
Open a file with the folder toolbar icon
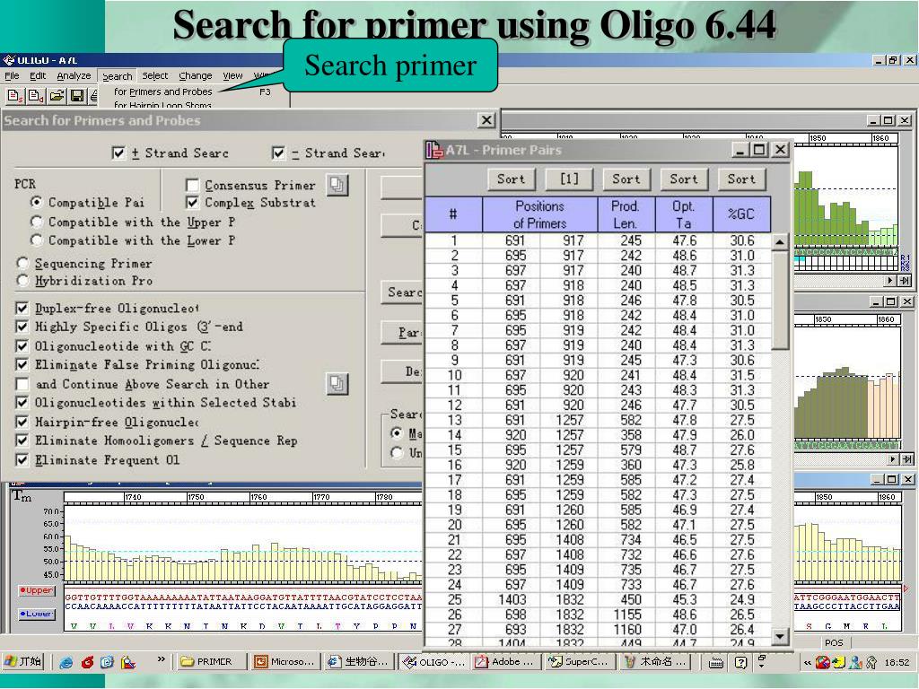click(x=57, y=96)
